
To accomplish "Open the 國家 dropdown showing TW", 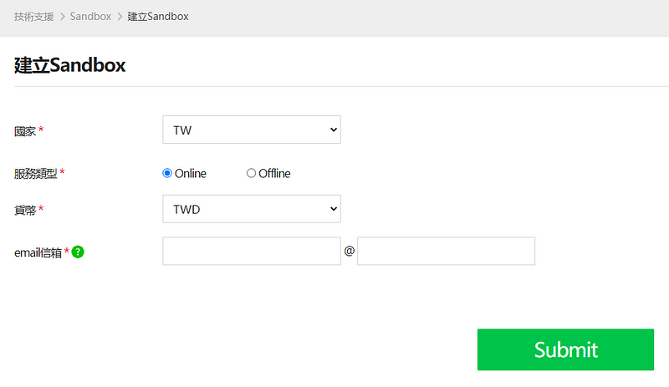I will click(252, 130).
